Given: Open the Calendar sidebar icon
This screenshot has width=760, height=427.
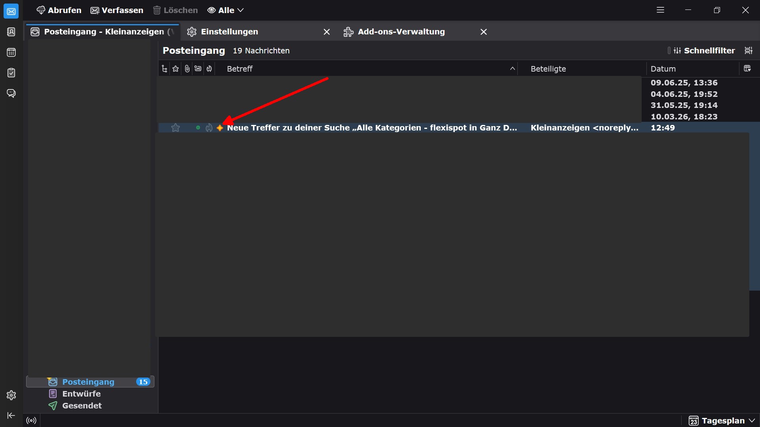Looking at the screenshot, I should coord(11,53).
